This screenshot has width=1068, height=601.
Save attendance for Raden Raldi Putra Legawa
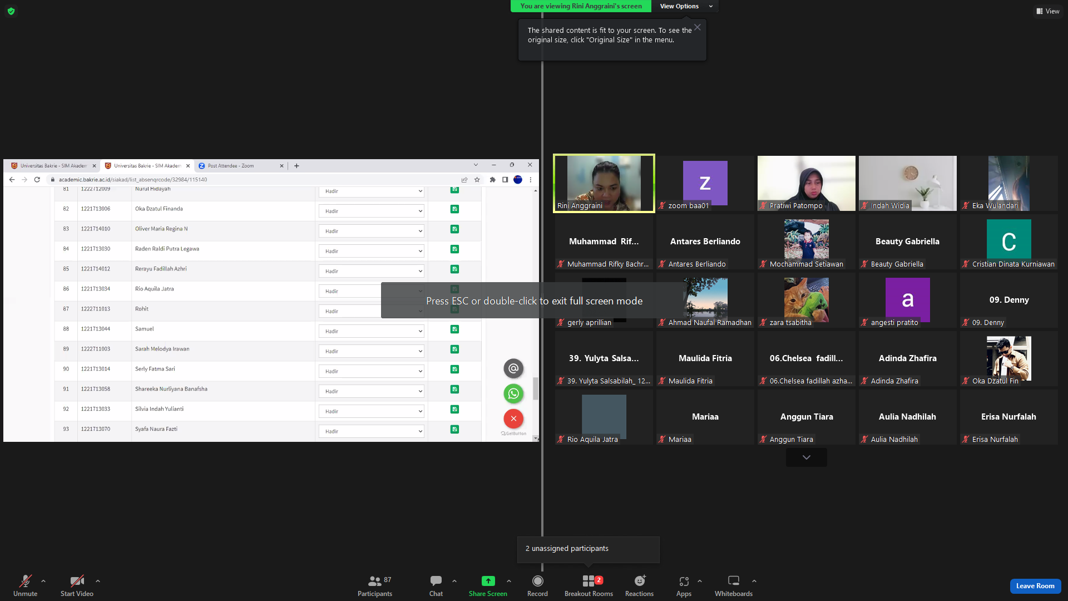tap(454, 249)
